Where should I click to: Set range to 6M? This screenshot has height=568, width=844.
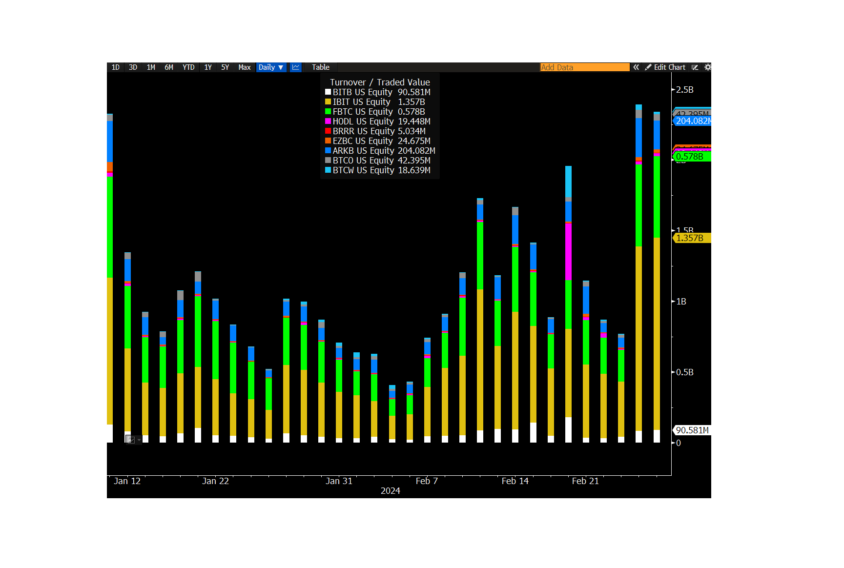(169, 67)
